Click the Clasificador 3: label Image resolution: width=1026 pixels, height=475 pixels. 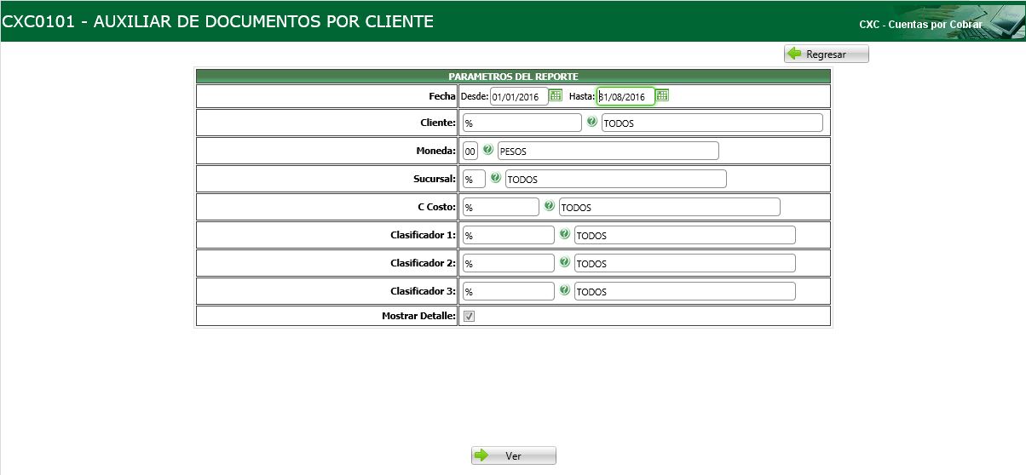coord(424,291)
